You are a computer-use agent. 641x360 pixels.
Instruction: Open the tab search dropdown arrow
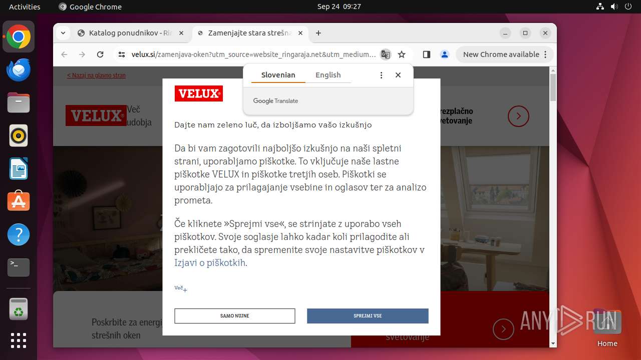[63, 33]
